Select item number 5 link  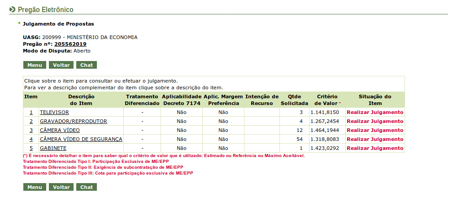pyautogui.click(x=31, y=148)
